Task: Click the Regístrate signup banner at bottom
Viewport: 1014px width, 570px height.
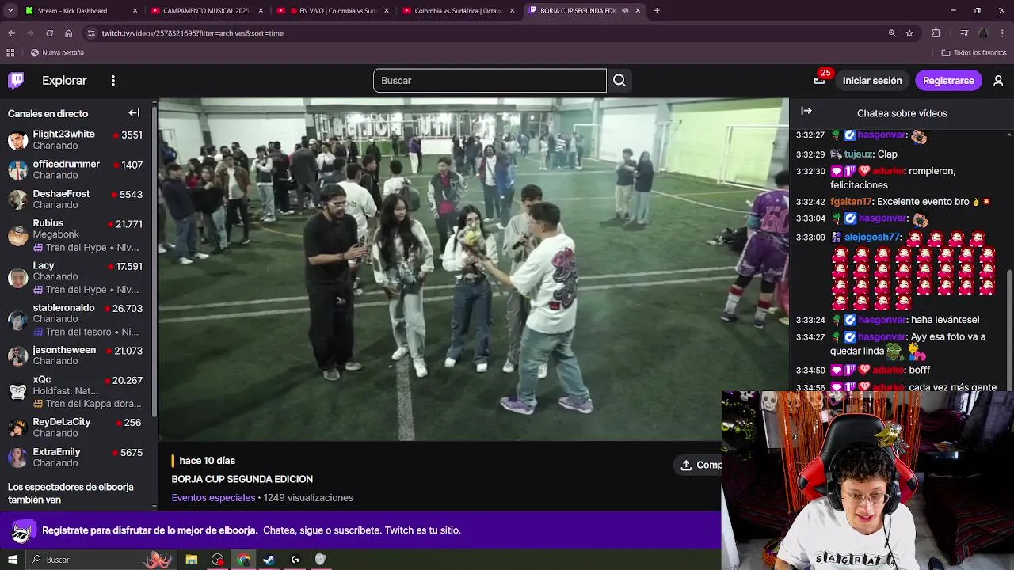Action: tap(360, 530)
